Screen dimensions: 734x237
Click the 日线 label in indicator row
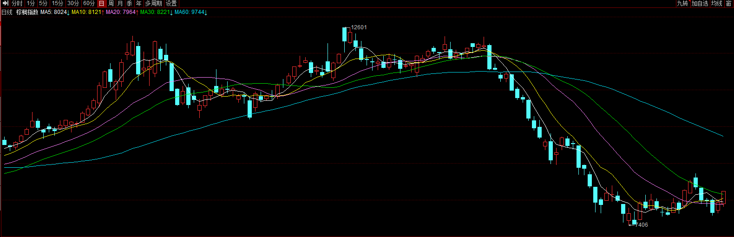[7, 12]
